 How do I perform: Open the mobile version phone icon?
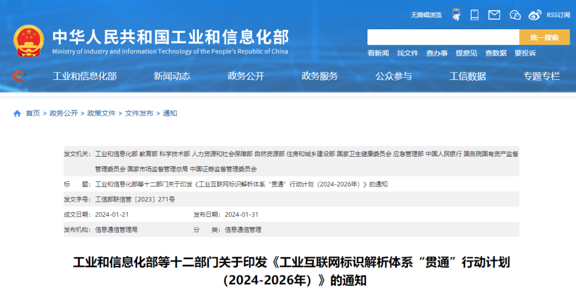tap(475, 15)
